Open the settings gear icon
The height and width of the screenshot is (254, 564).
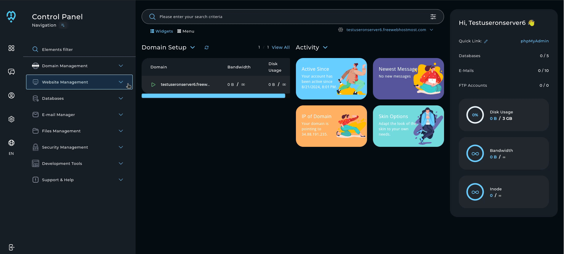tap(11, 119)
